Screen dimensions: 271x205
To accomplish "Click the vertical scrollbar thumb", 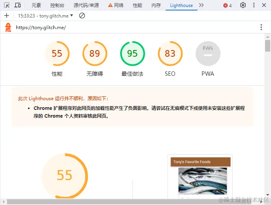I will click(268, 46).
